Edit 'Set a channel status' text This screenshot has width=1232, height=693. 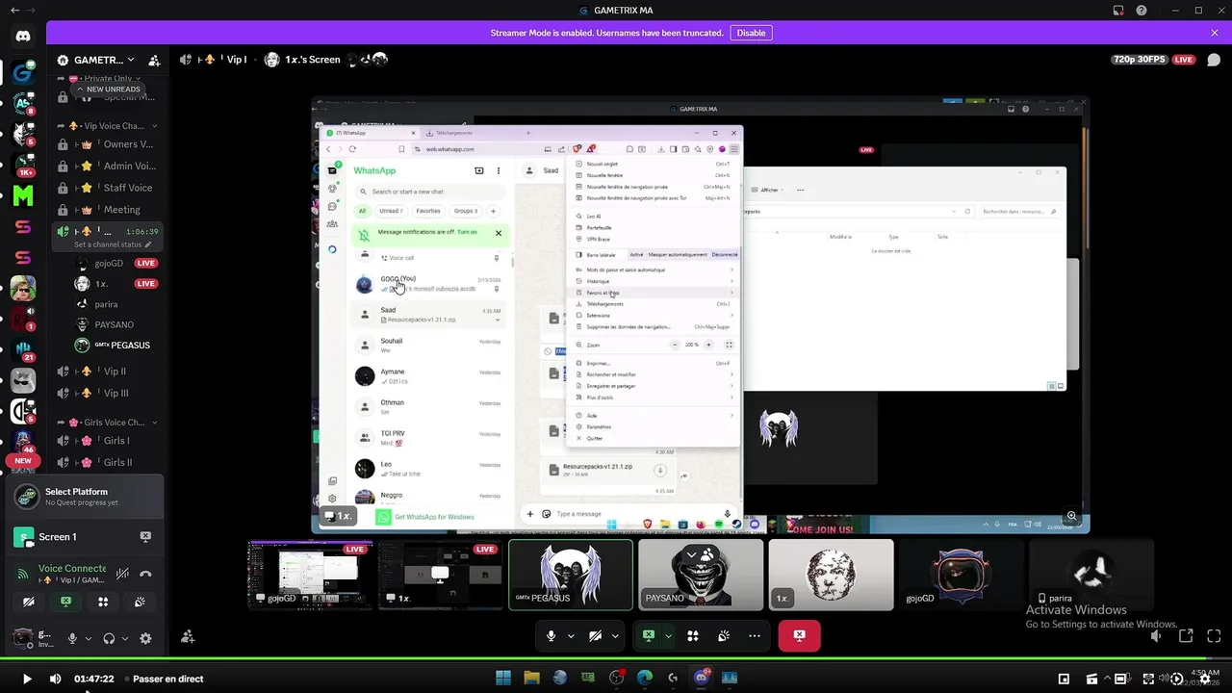[x=113, y=244]
